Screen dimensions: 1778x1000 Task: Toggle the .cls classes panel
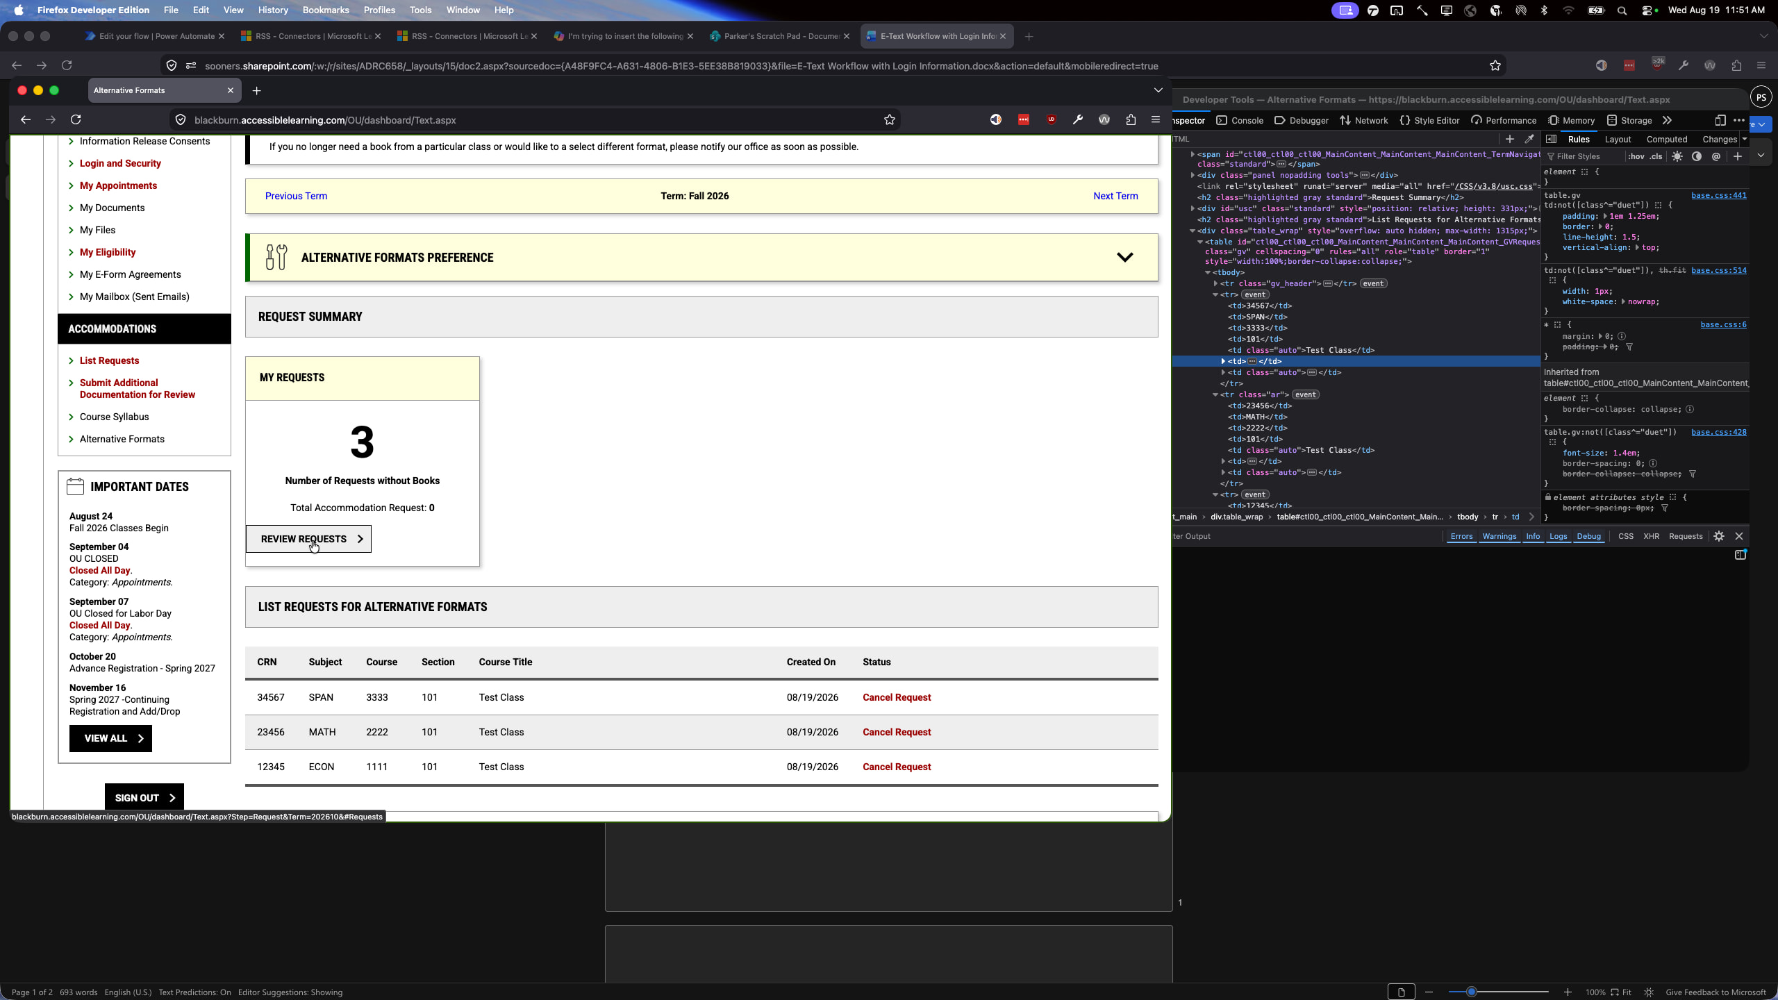[x=1656, y=156]
